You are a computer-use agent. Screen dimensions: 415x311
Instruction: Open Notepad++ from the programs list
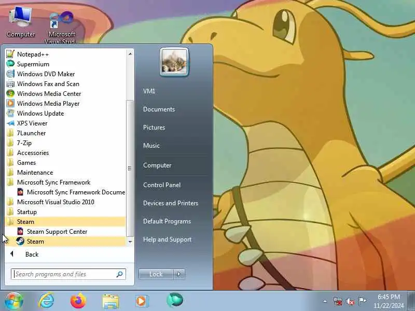click(65, 54)
